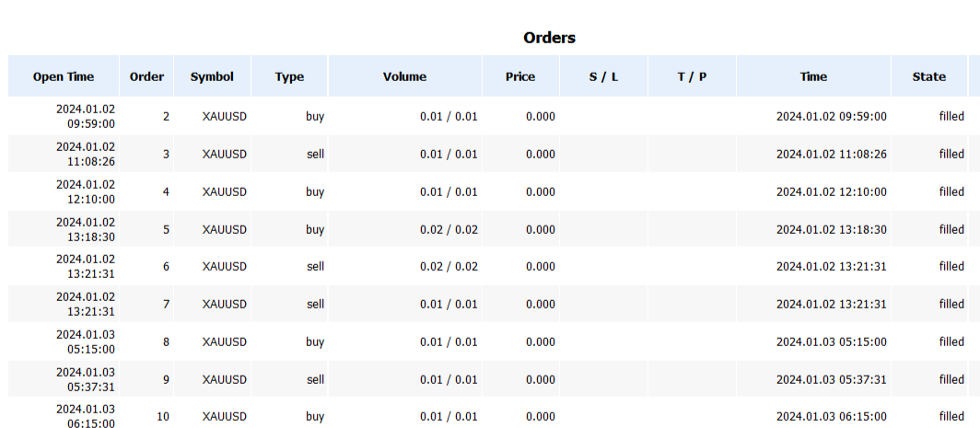Select the Price column header
The width and height of the screenshot is (980, 428).
coord(520,76)
